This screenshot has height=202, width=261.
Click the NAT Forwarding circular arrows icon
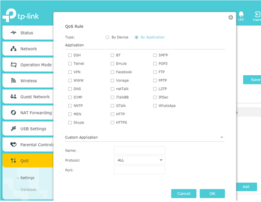[14, 113]
